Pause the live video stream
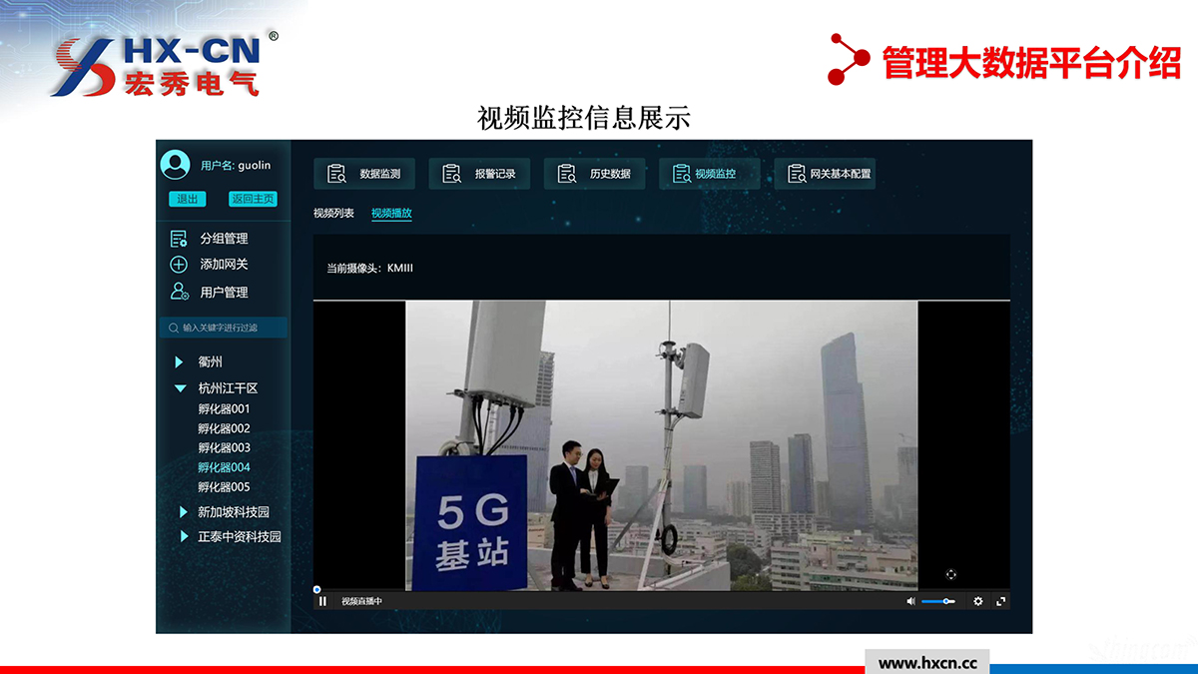The image size is (1198, 674). click(x=322, y=601)
